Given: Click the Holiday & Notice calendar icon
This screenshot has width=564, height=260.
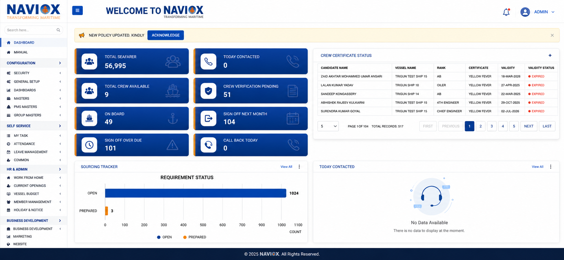Looking at the screenshot, I should tap(9, 210).
